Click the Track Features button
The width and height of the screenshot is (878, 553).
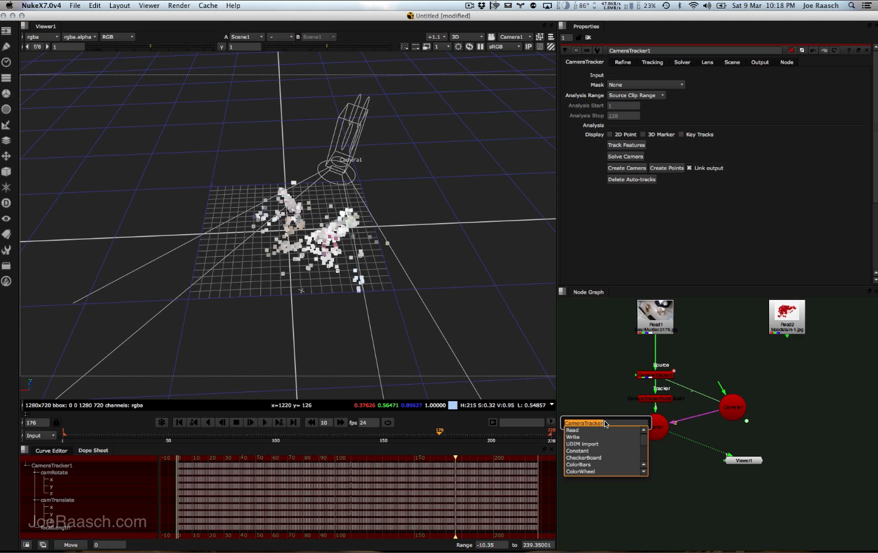[x=626, y=145]
